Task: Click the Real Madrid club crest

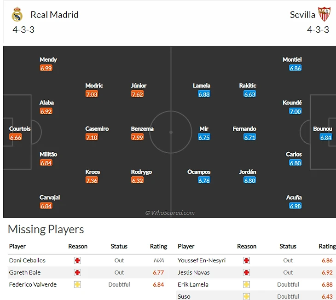Action: [17, 15]
